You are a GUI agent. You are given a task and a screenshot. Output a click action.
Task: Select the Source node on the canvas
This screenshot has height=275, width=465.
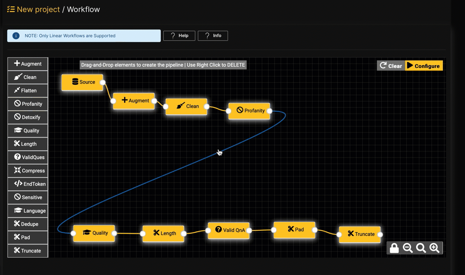tap(83, 82)
